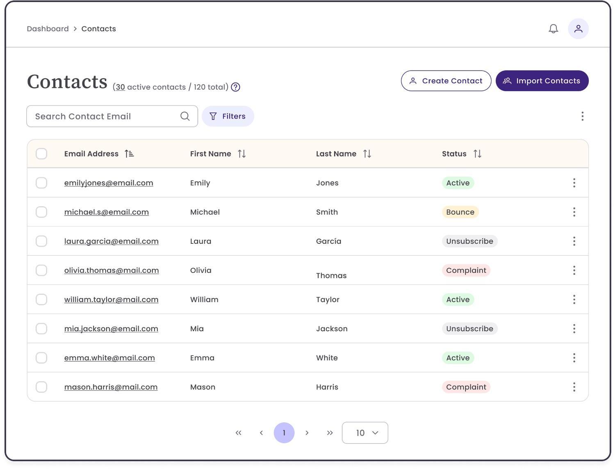Open the user profile icon
The width and height of the screenshot is (615, 469).
579,29
